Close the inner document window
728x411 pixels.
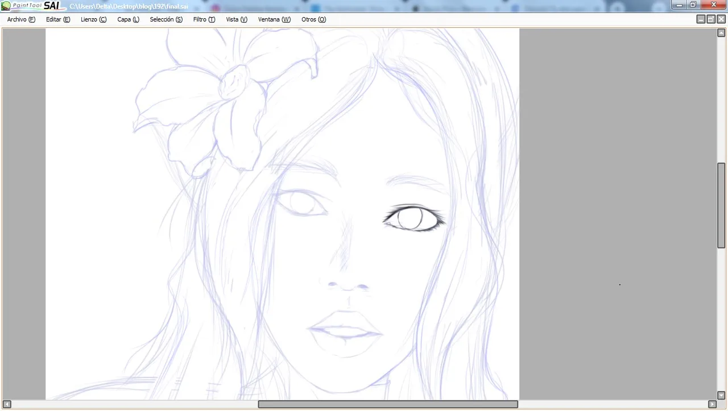pyautogui.click(x=721, y=19)
